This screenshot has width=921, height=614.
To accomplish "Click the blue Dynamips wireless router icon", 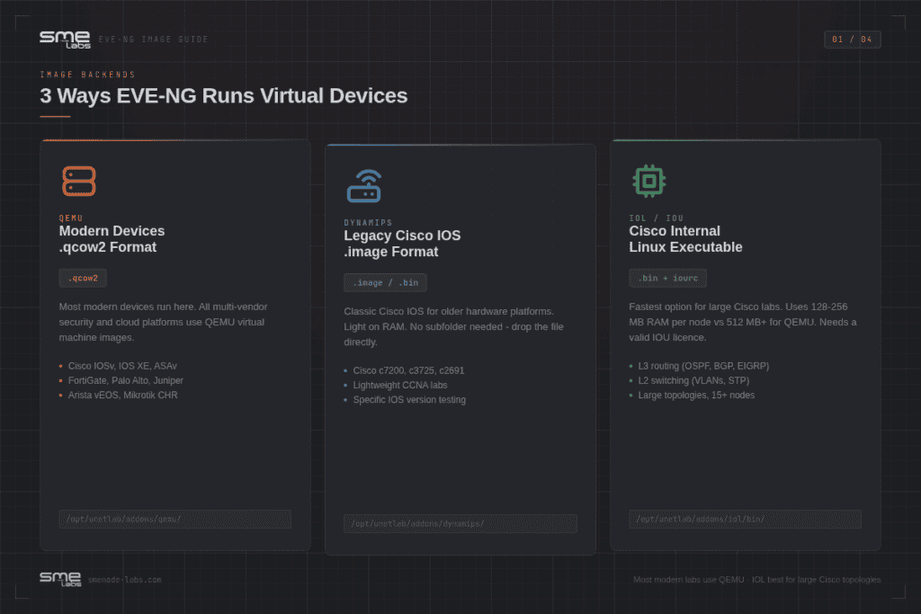I will 364,185.
